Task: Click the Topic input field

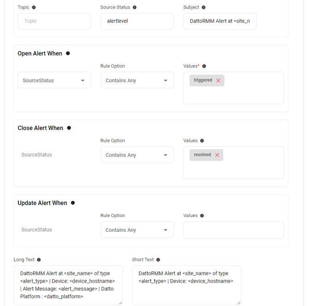Action: 54,21
